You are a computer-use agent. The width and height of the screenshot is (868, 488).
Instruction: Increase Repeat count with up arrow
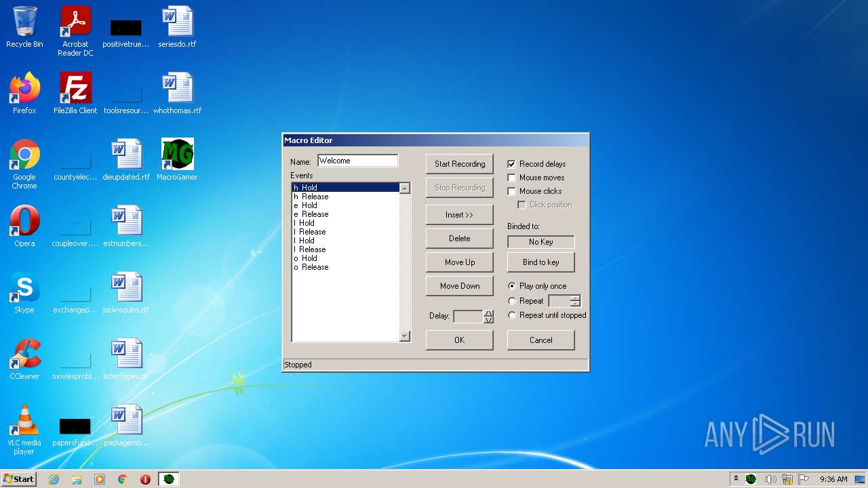point(575,298)
